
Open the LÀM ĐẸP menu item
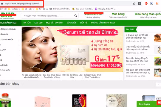pyautogui.click(x=38, y=23)
